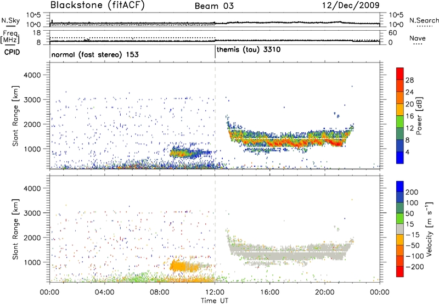Pick the yellow -15 to -50 Velocity colorbar segment
The image size is (439, 304).
tap(400, 240)
